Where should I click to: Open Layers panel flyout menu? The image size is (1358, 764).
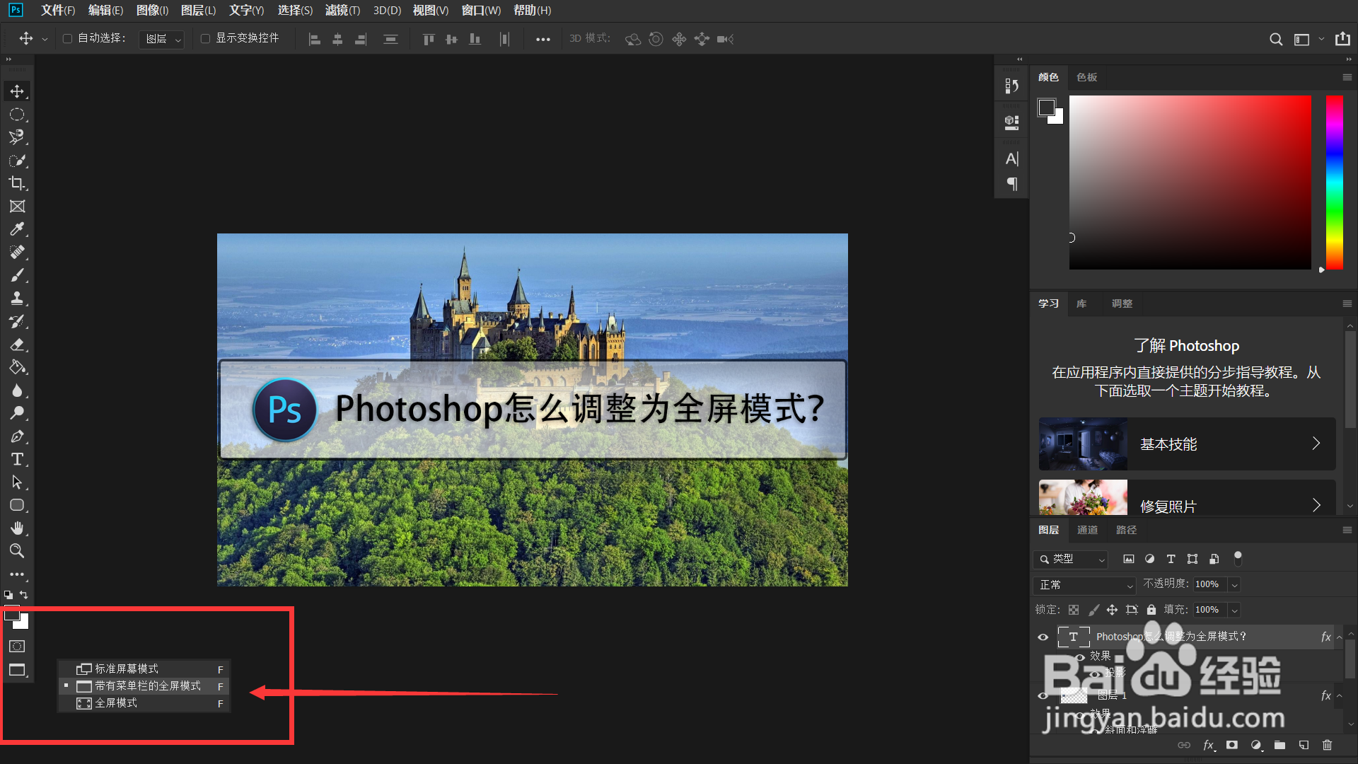click(1347, 530)
